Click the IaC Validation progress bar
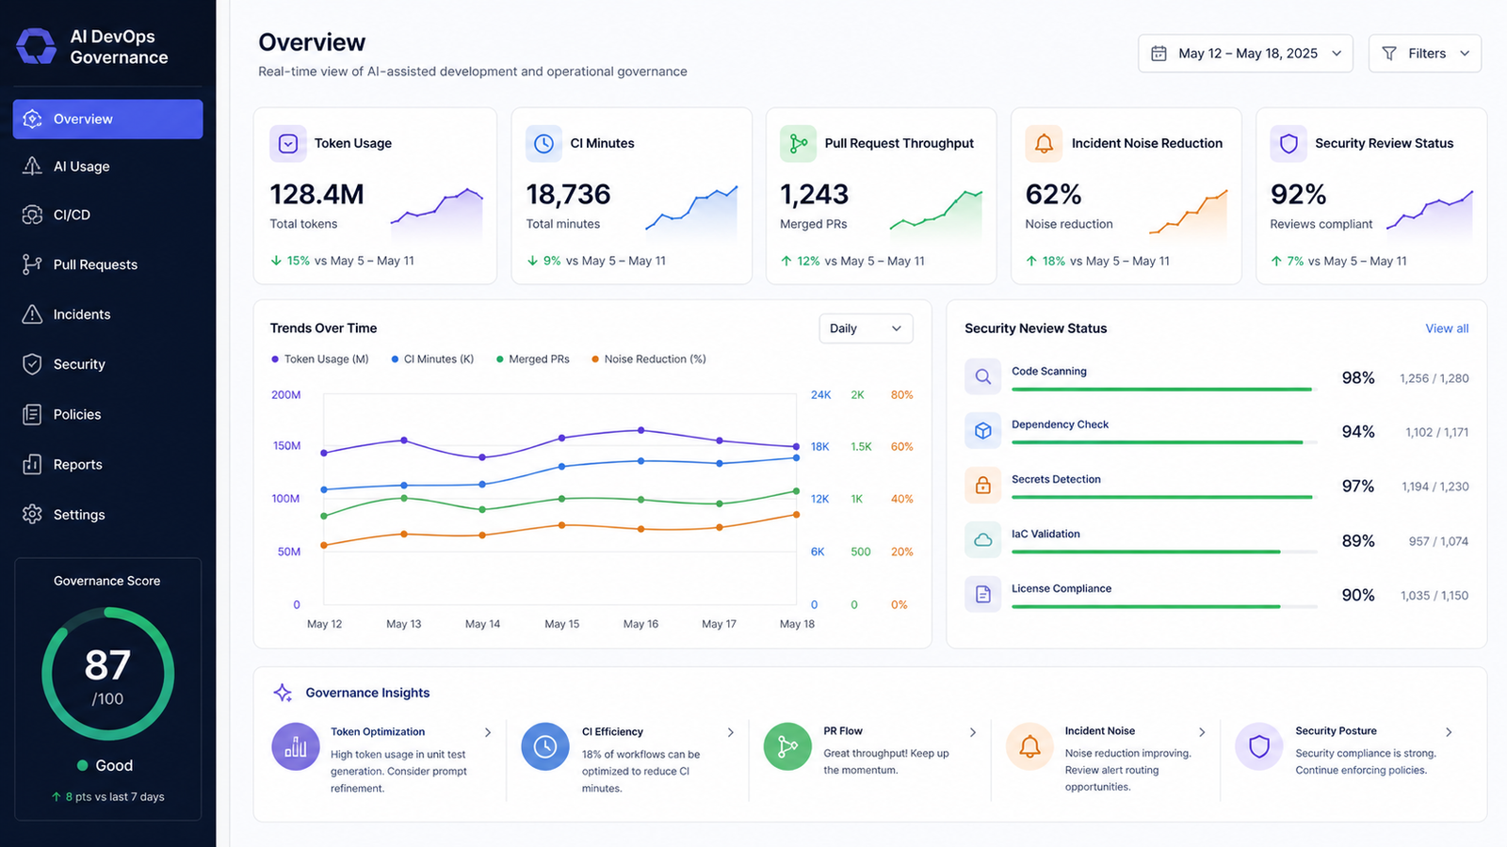Viewport: 1507px width, 847px height. pos(1164,551)
